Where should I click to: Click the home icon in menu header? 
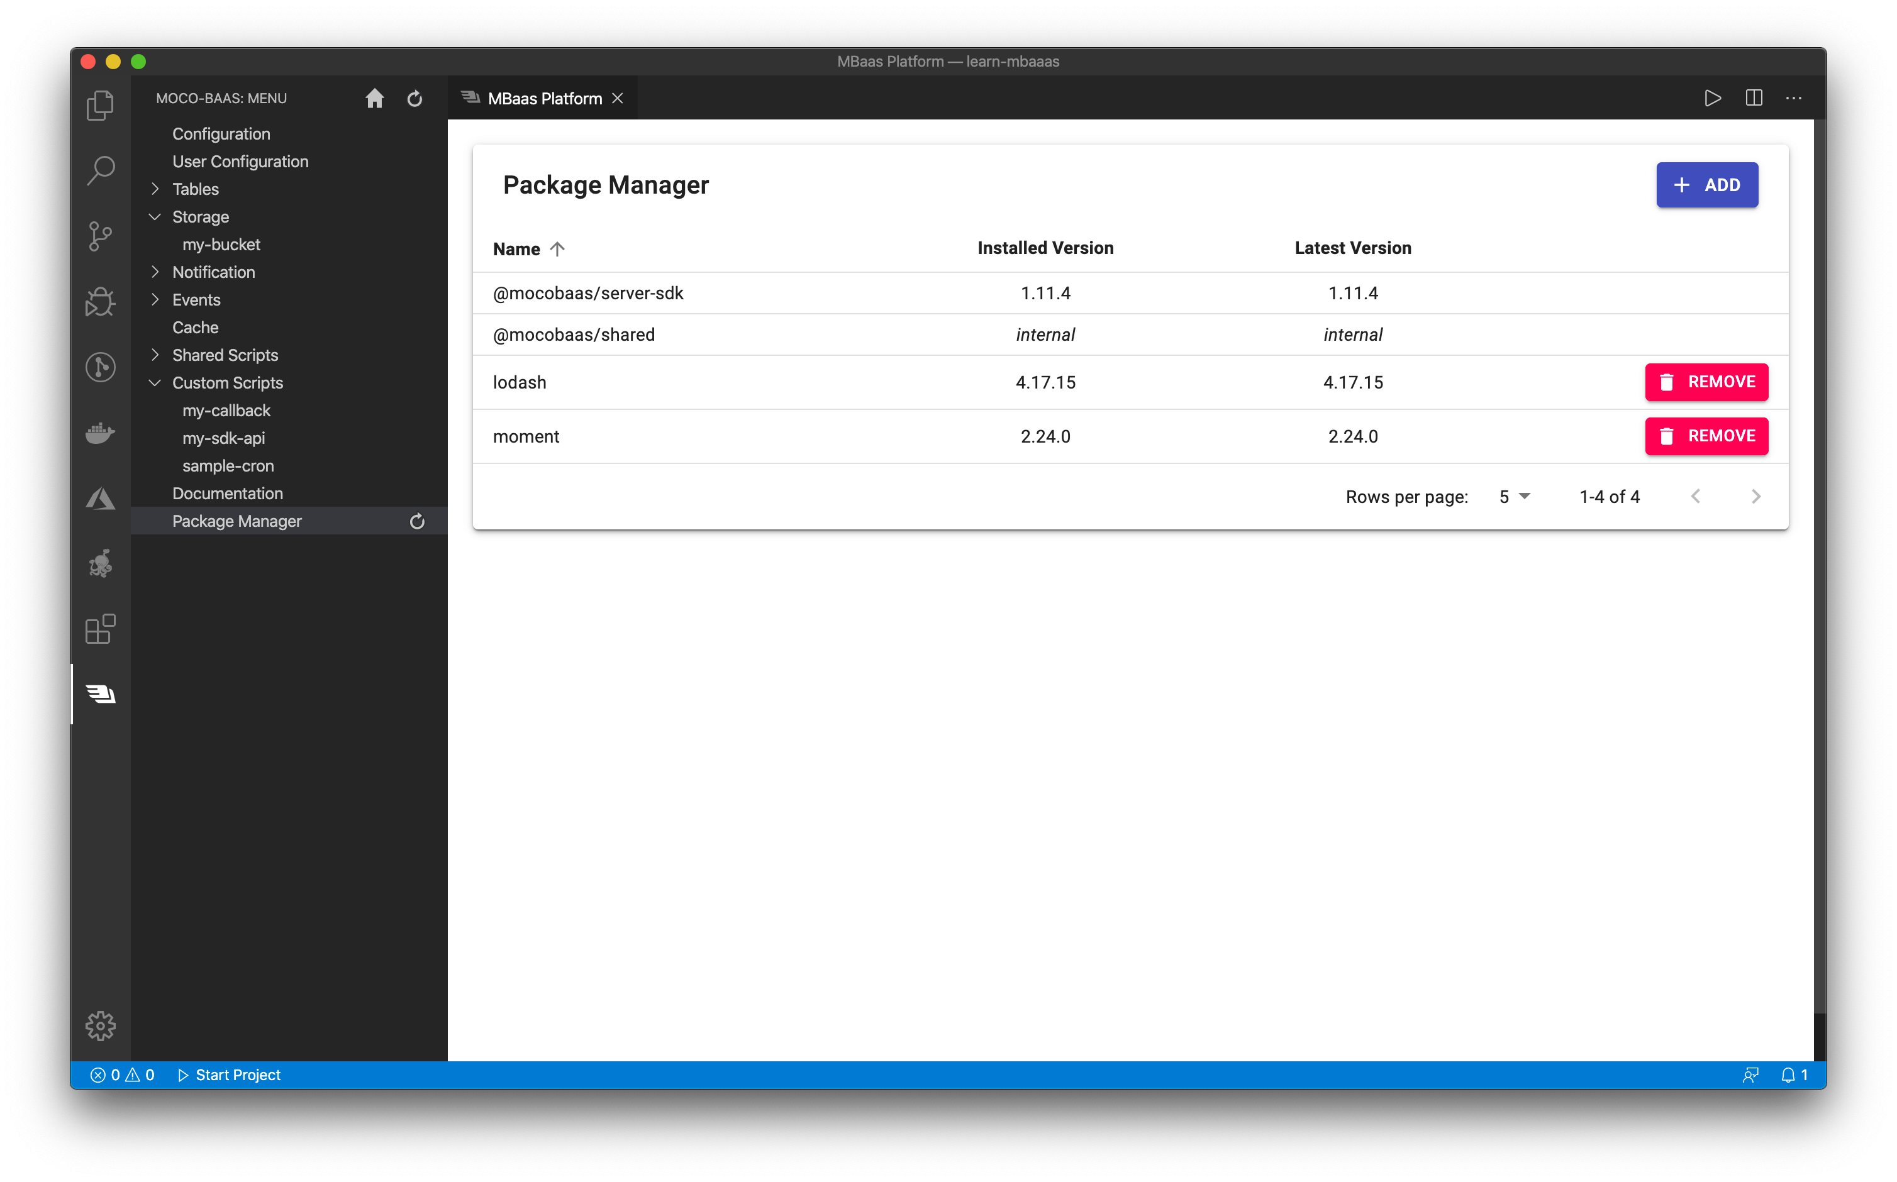[x=374, y=99]
